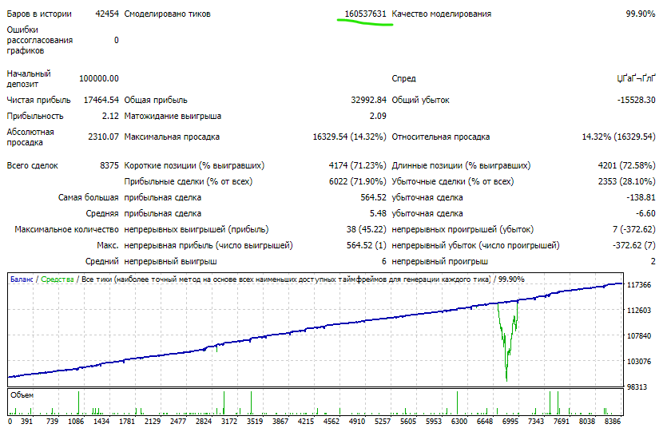Screen dimensions: 671x432
Task: Click the 'Объем' volume panel label
Action: click(x=22, y=395)
